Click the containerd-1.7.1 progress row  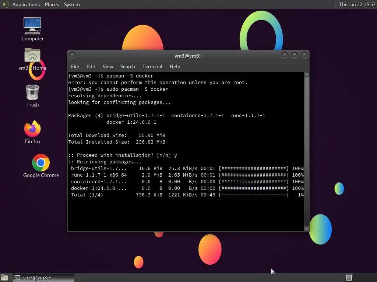[187, 181]
